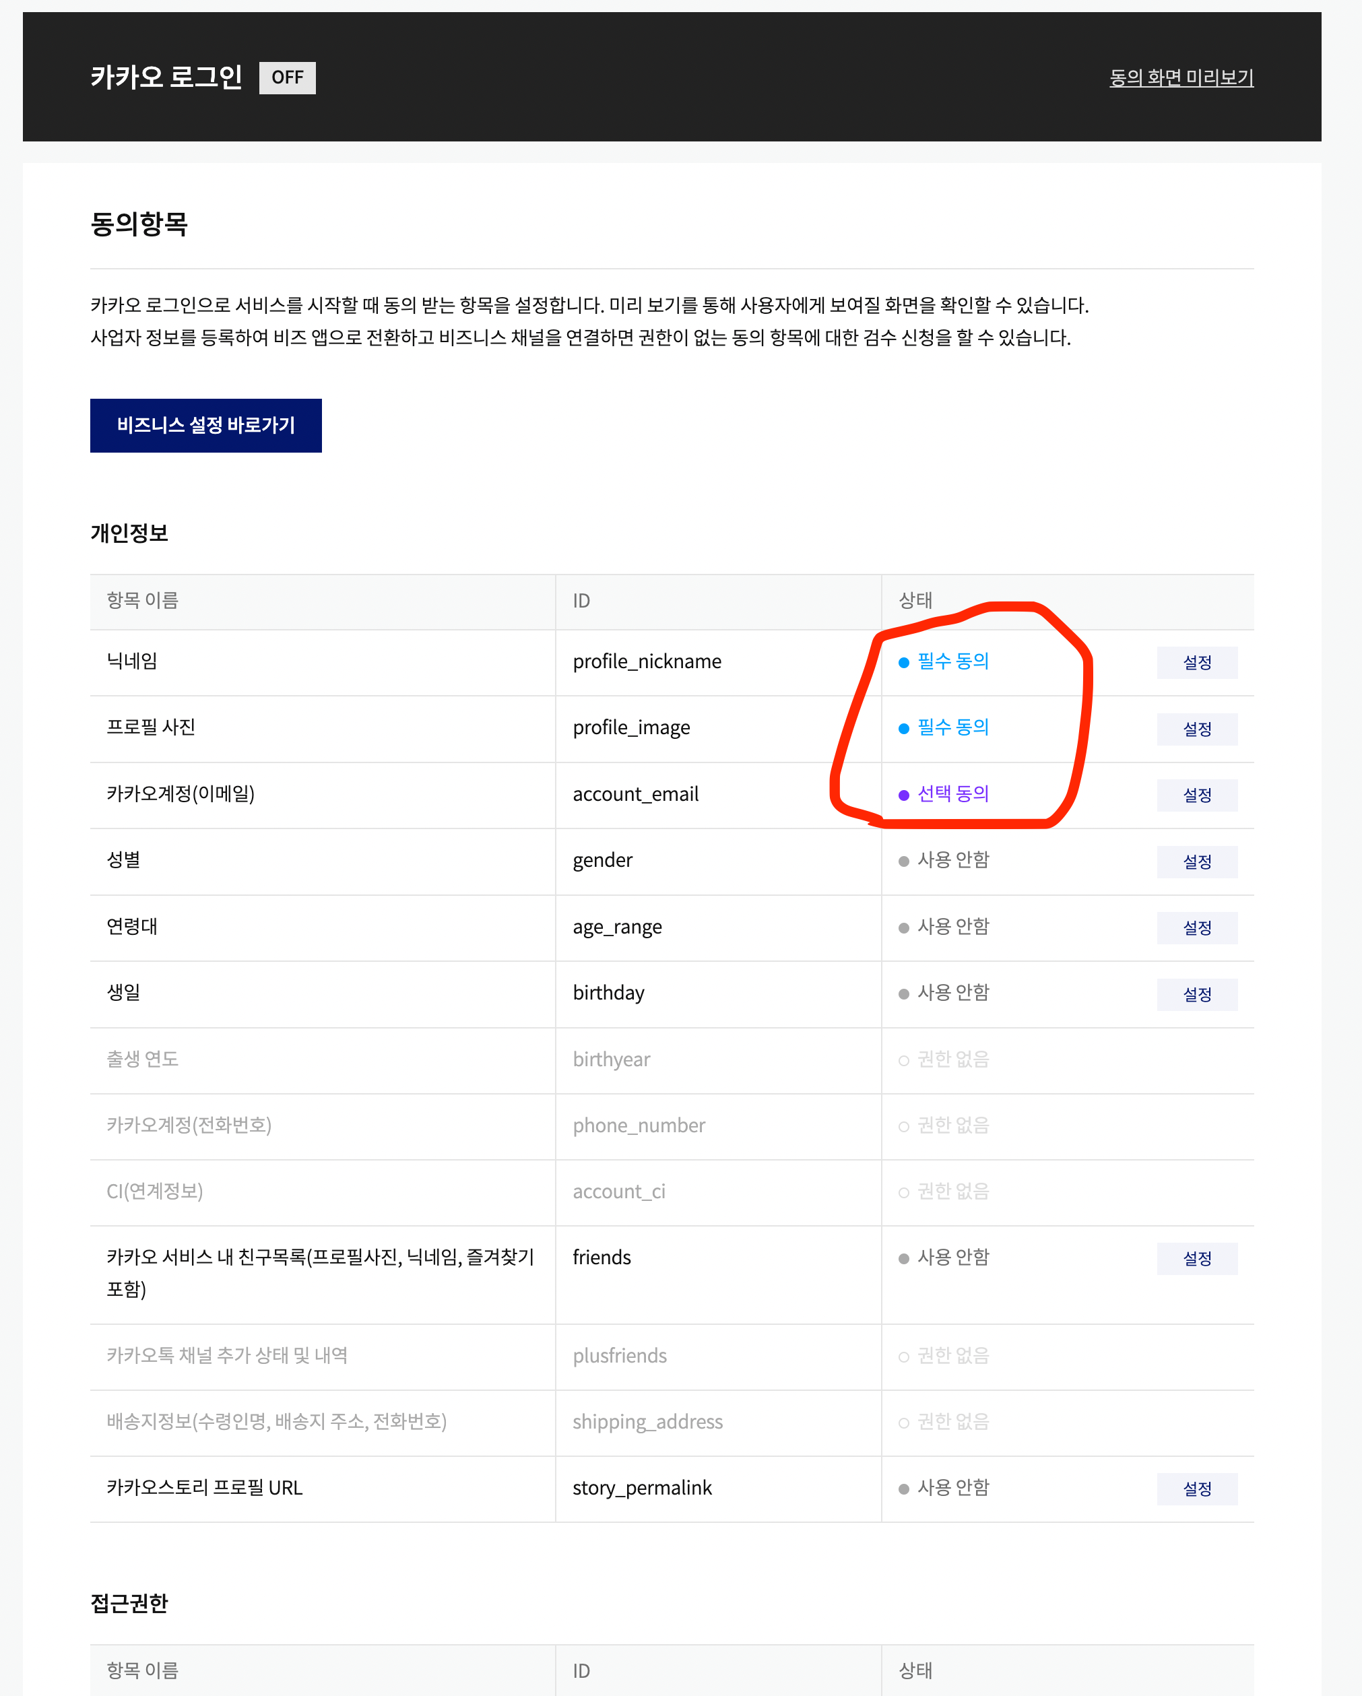This screenshot has height=1696, width=1362.
Task: Open 설정 for friends row
Action: point(1196,1258)
